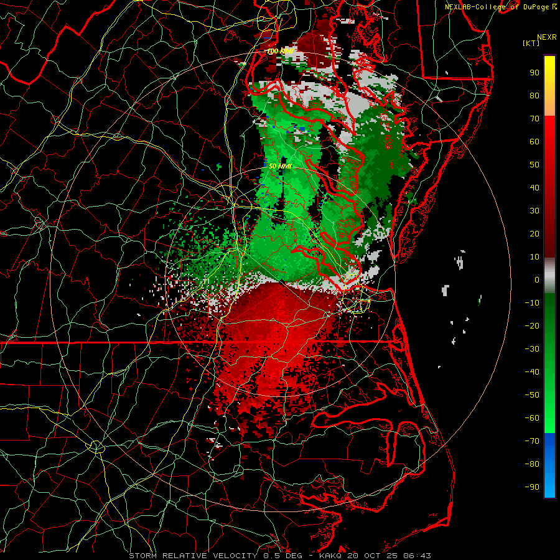Click the STORM RELATIVE VELOCITY caption text

(193, 556)
